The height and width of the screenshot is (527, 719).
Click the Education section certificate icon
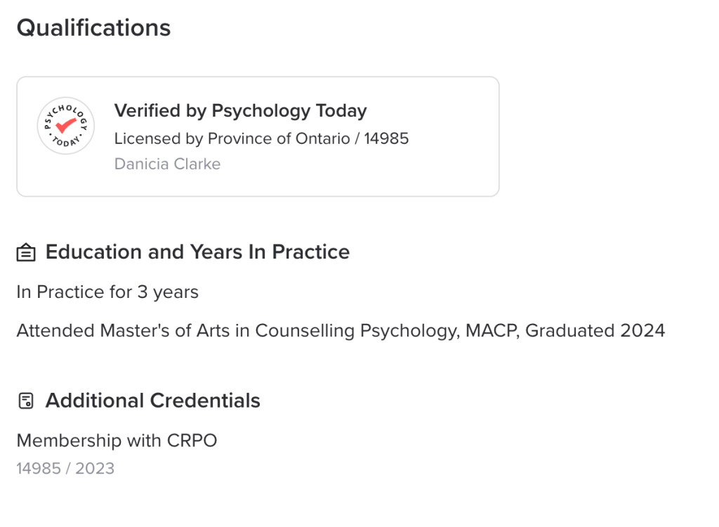pyautogui.click(x=26, y=252)
